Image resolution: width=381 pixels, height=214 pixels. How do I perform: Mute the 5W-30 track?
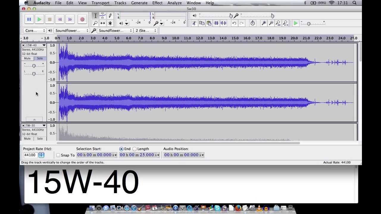[x=27, y=139]
